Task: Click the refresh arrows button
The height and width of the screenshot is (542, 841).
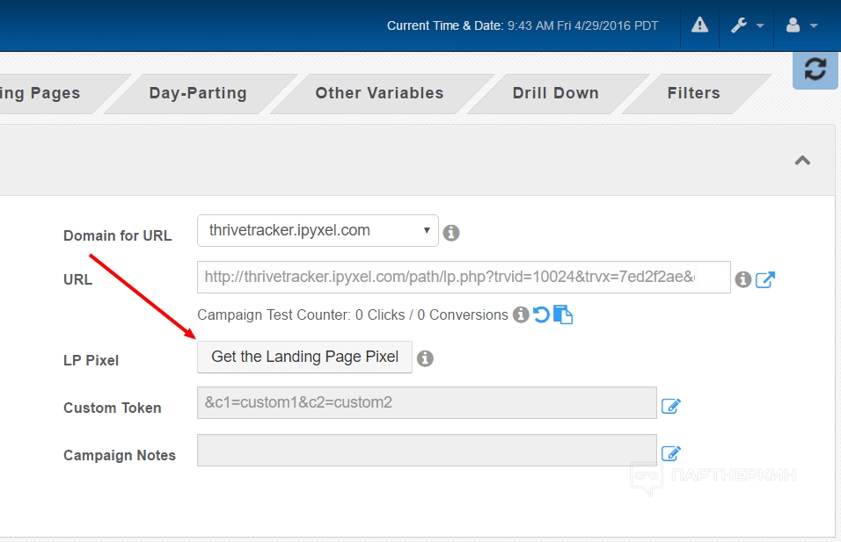Action: pos(815,69)
